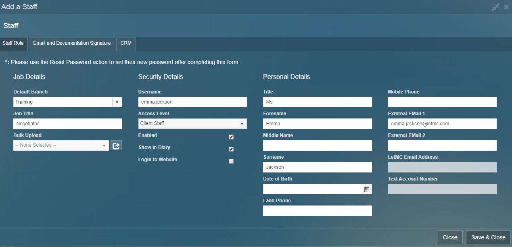512x247 pixels.
Task: Select the Middle Name field
Action: pyautogui.click(x=317, y=146)
